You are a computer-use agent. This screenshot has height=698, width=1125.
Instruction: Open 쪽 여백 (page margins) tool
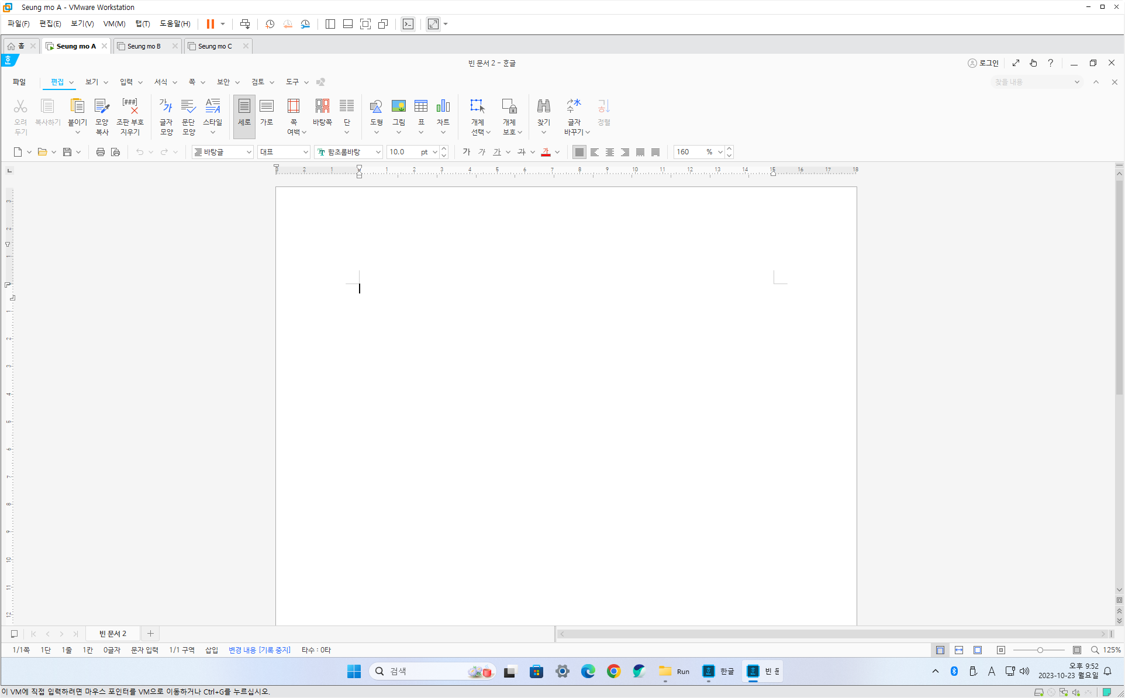tap(294, 106)
